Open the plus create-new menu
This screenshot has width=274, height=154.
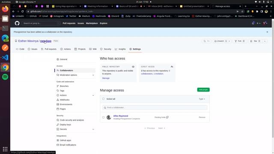(x=258, y=23)
